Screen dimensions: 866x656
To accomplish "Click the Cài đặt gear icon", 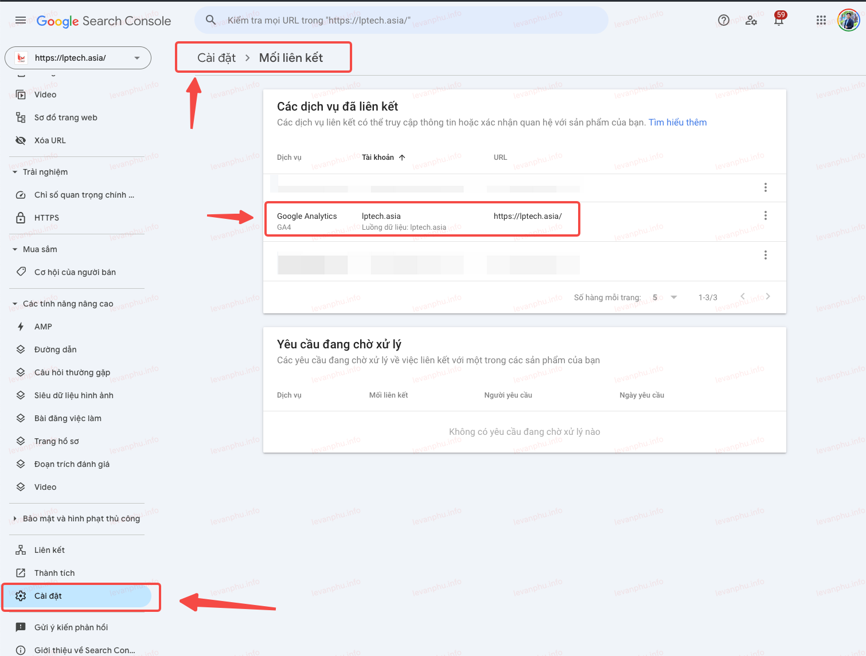I will (x=21, y=596).
